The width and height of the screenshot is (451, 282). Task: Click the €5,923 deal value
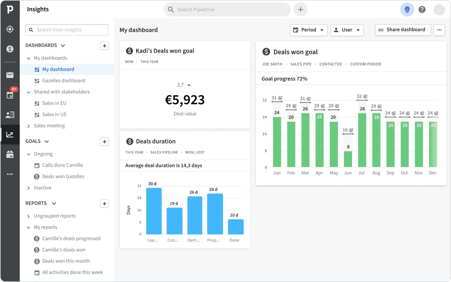tap(185, 100)
